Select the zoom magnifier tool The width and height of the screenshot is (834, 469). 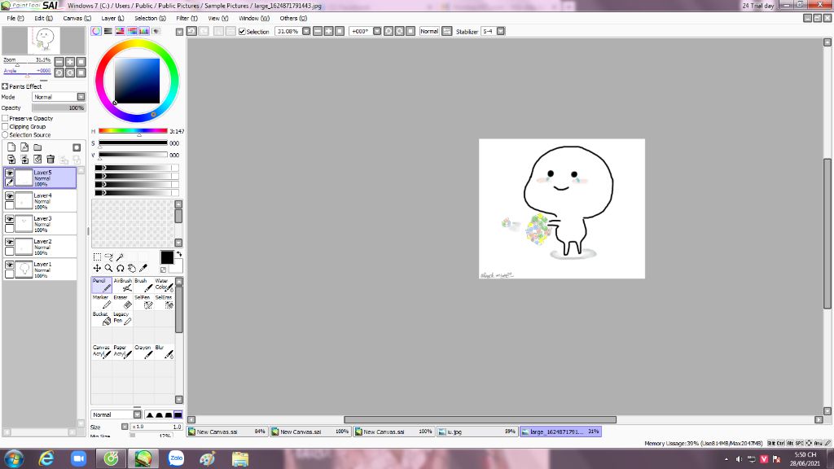108,269
